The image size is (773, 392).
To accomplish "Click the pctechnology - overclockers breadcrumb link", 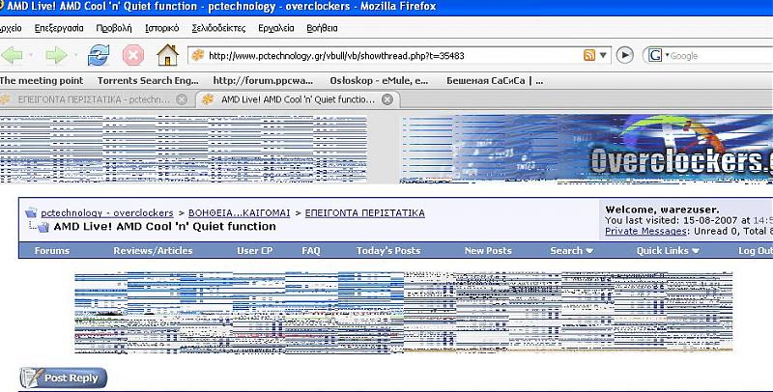I will coord(107,212).
